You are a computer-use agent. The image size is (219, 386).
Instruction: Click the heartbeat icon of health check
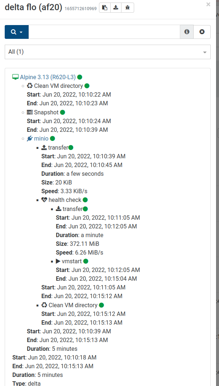44,200
